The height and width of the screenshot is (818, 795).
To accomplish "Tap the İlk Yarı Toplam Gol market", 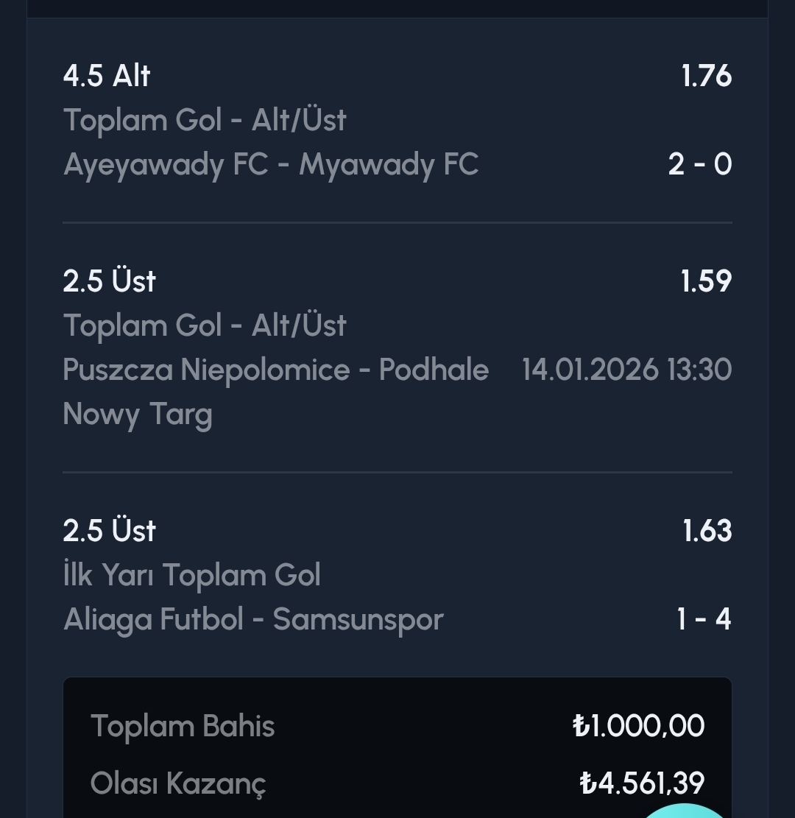I will point(192,575).
